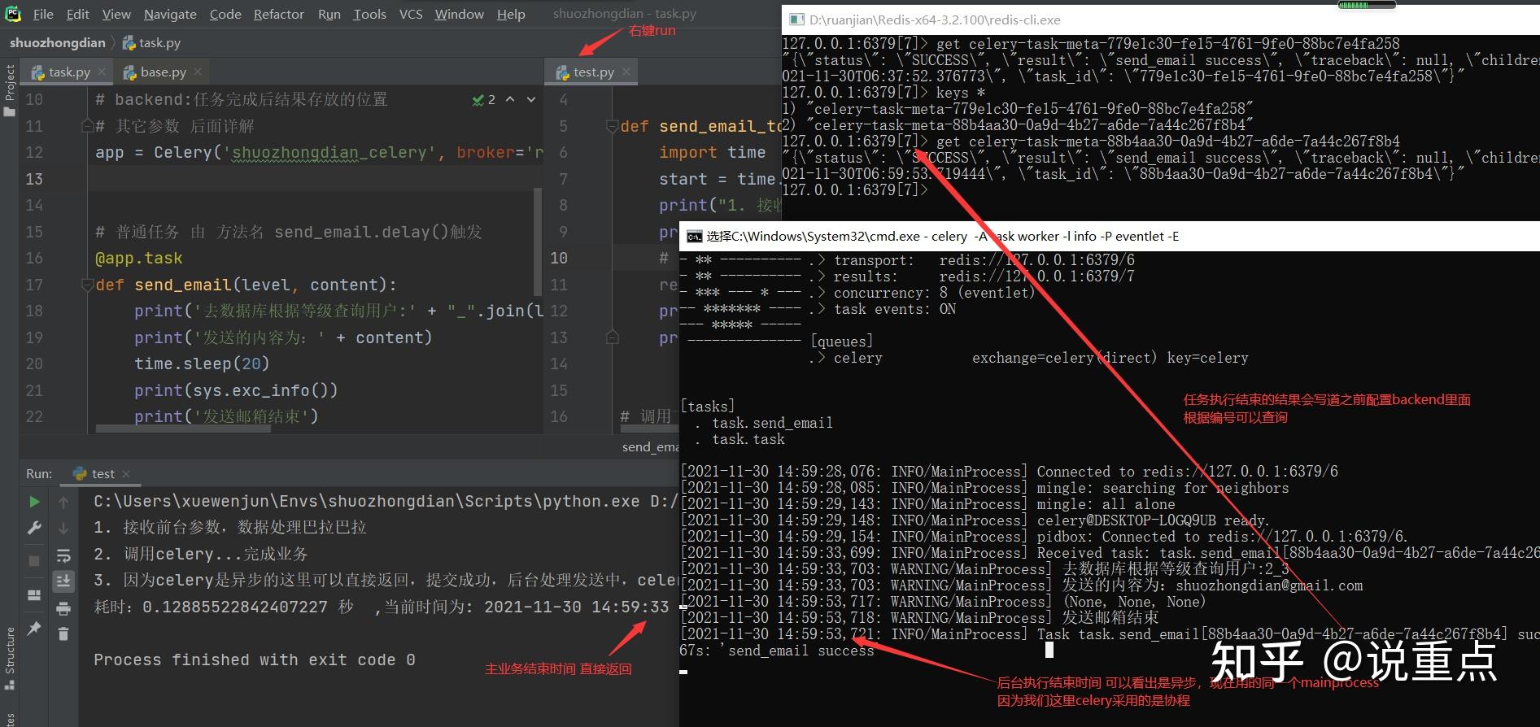Click 'concurrency: 8 (eventlet)' in celery window

tap(934, 293)
